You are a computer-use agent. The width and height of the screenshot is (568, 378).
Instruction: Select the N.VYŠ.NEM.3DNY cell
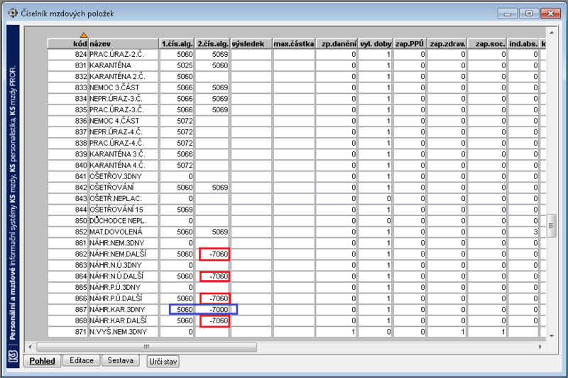tap(124, 332)
